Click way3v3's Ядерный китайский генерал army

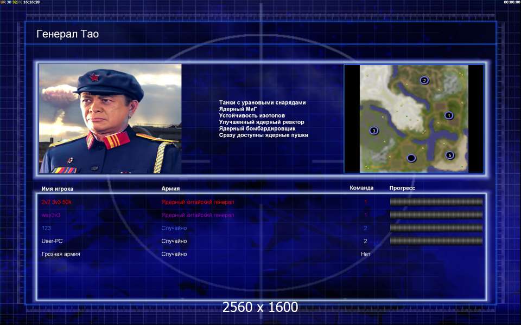[198, 215]
